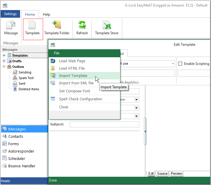Image resolution: width=211 pixels, height=185 pixels.
Task: Click the Import from EML file icon
Action: pyautogui.click(x=53, y=83)
